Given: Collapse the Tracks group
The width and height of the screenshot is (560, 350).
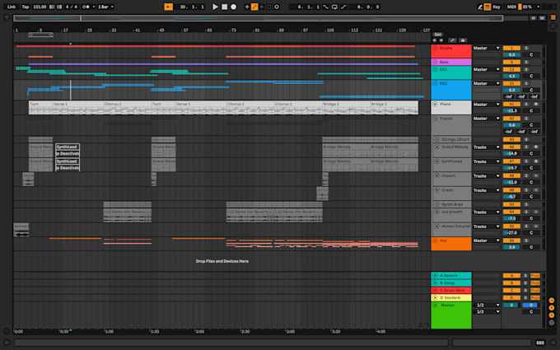Looking at the screenshot, I should 435,119.
